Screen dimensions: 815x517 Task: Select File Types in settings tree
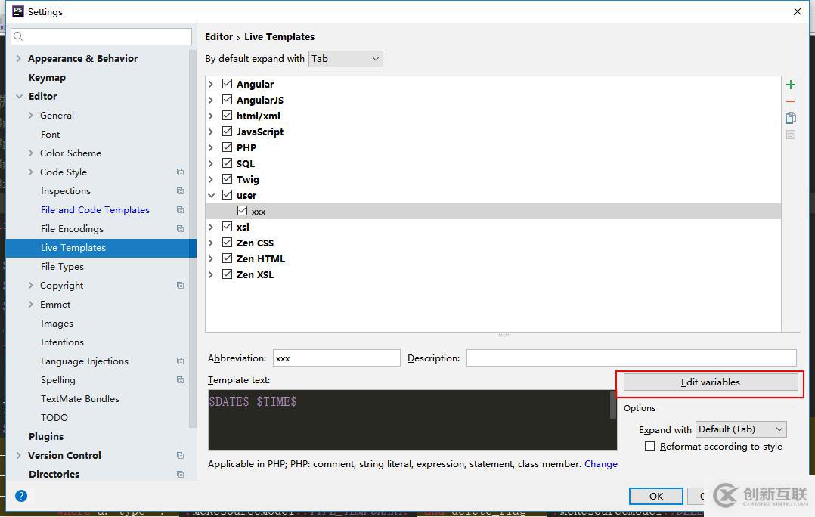[62, 267]
